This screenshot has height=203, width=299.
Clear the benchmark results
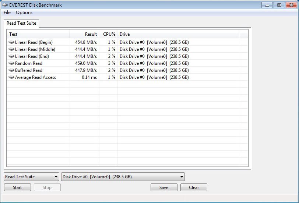click(194, 188)
